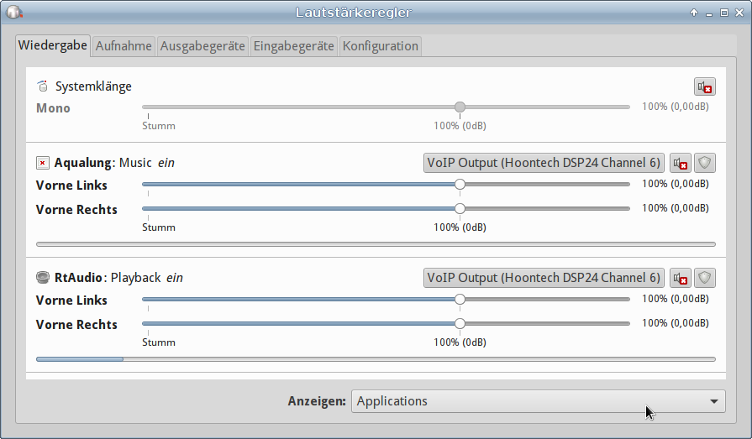Mute the RtAudio Playback stream

pos(681,278)
